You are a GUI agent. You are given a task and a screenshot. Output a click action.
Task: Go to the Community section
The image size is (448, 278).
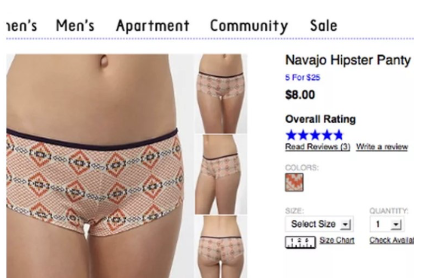(249, 26)
